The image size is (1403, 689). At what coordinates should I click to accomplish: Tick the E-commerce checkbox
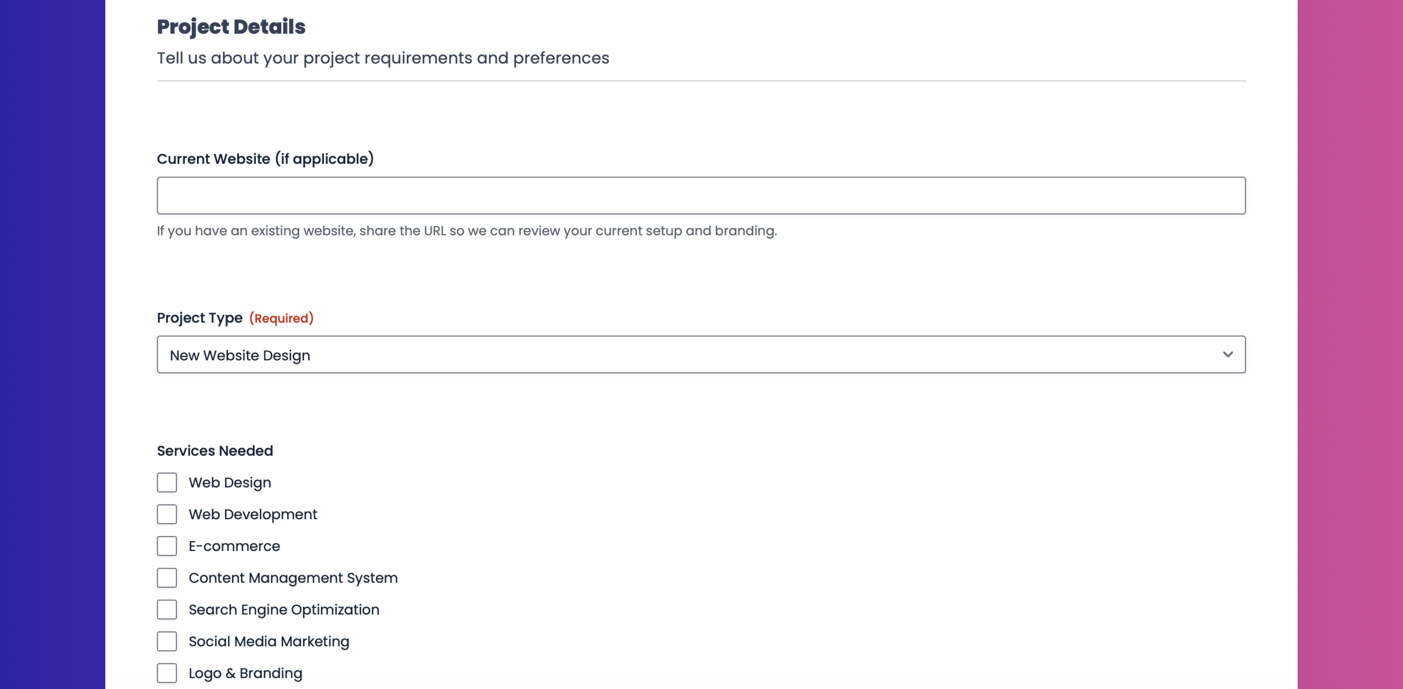pos(167,546)
